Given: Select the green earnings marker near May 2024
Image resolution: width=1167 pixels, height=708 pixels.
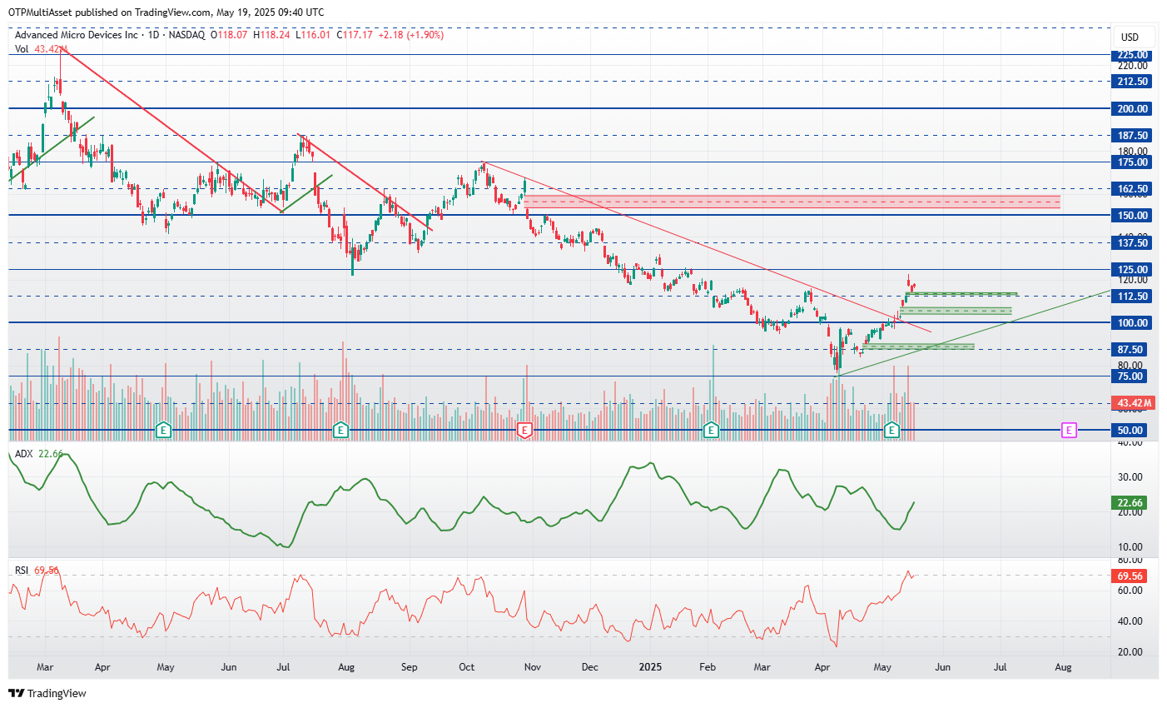Looking at the screenshot, I should click(x=164, y=430).
